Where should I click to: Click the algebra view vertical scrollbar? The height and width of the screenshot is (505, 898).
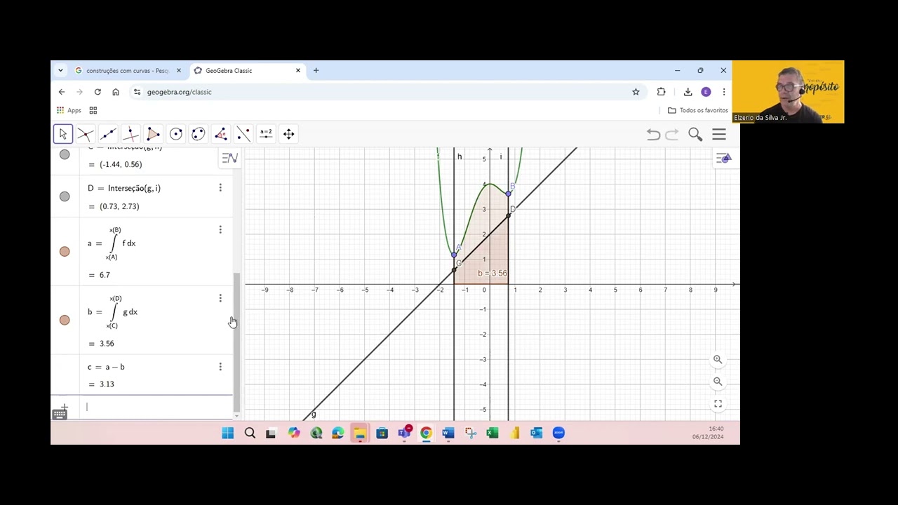click(x=236, y=342)
